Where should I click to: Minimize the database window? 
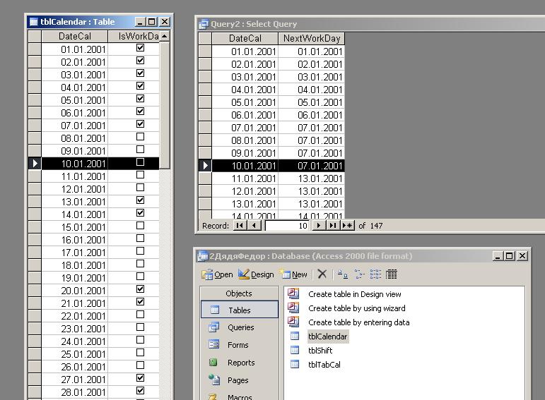coord(498,256)
